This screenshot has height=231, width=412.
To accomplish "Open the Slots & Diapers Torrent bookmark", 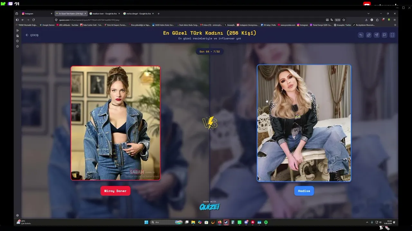I will pos(115,25).
